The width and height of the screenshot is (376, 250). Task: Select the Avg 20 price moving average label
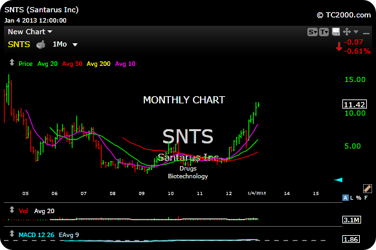click(x=47, y=64)
